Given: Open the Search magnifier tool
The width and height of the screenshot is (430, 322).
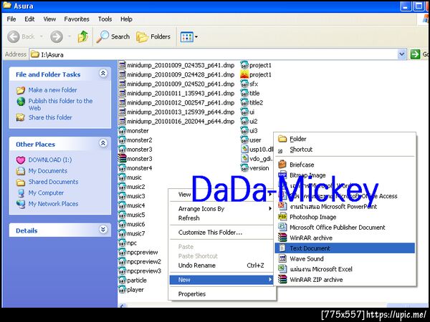Looking at the screenshot, I should [x=113, y=36].
